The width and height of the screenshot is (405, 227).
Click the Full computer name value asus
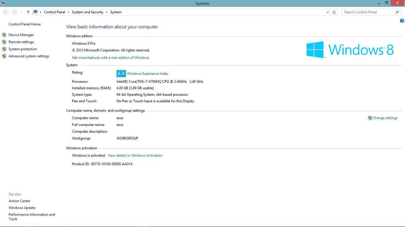click(x=120, y=125)
